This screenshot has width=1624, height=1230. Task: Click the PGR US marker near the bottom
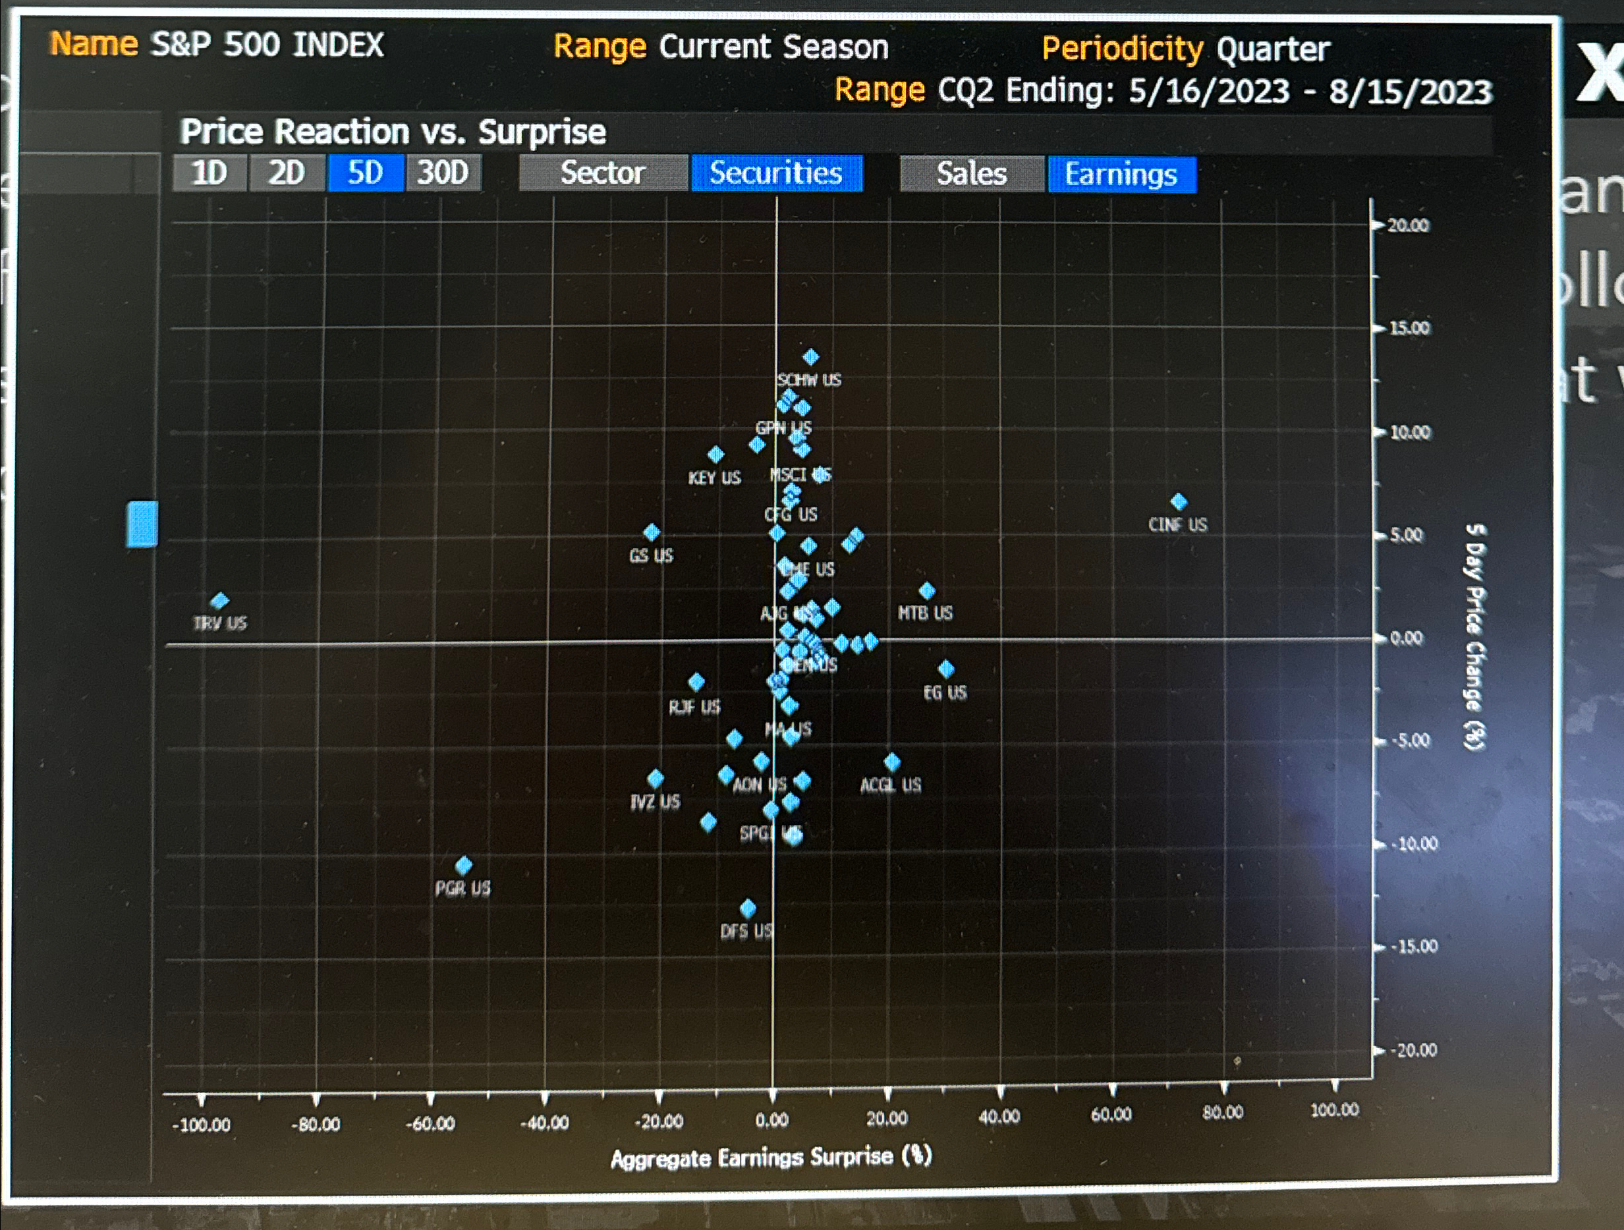[464, 865]
